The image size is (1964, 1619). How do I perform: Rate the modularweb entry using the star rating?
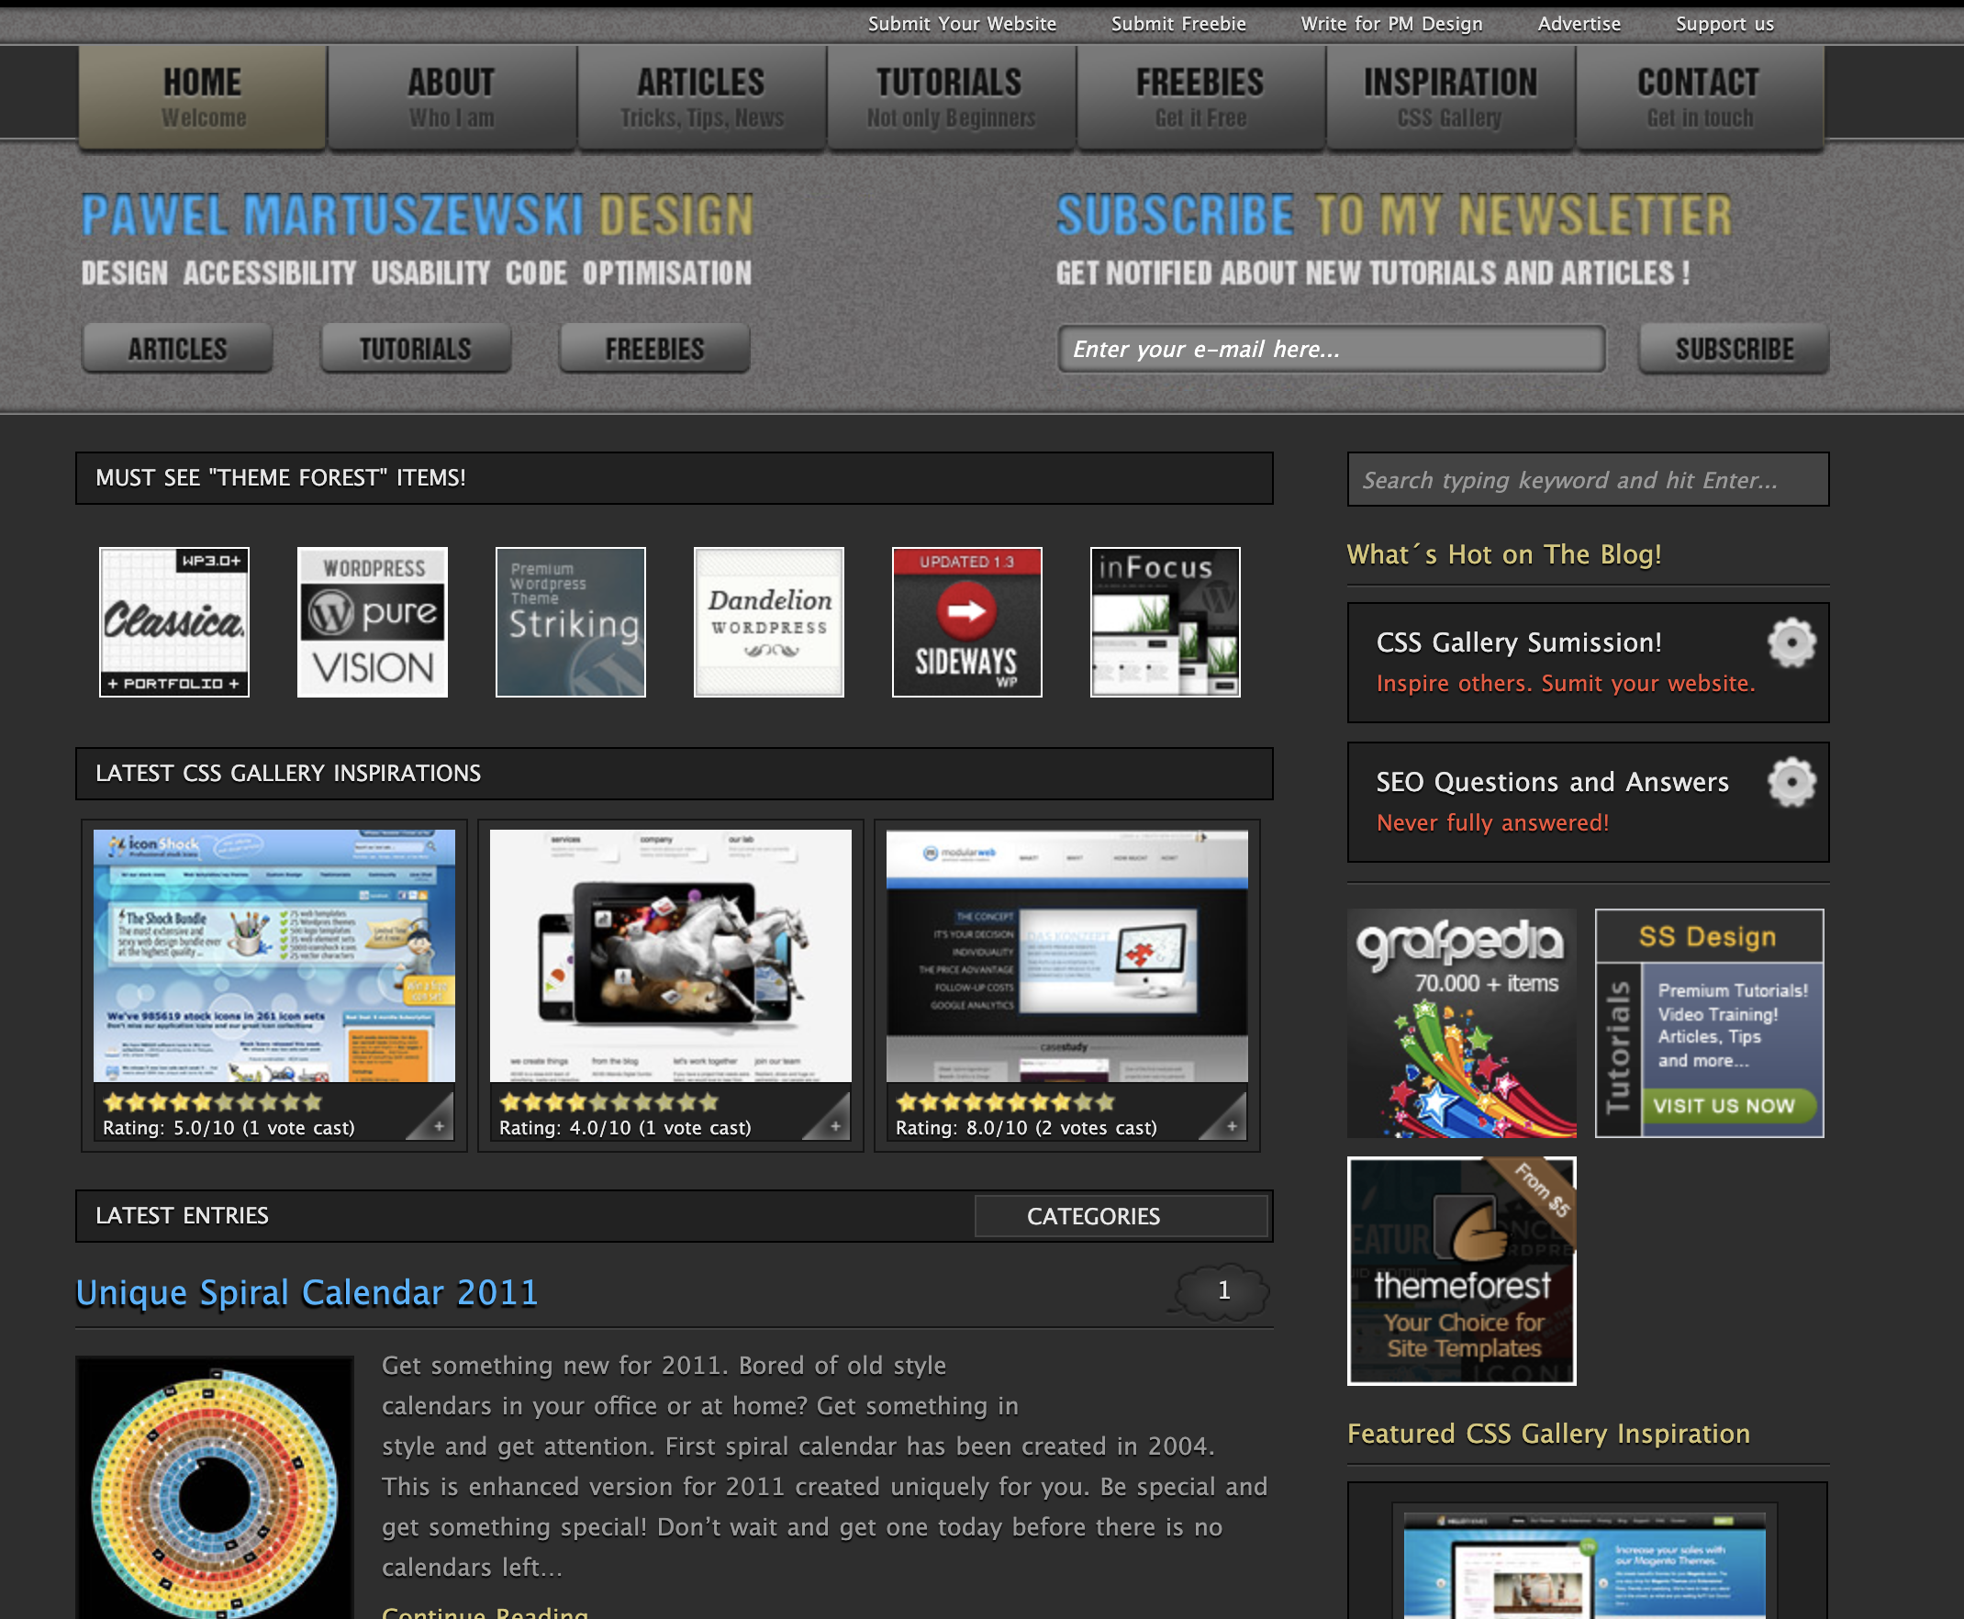1002,1101
